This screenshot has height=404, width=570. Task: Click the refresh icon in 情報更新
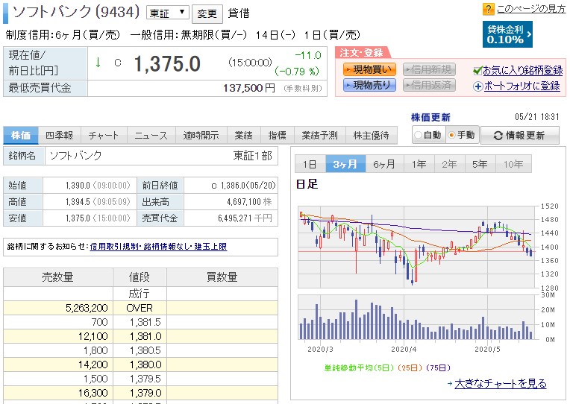498,136
